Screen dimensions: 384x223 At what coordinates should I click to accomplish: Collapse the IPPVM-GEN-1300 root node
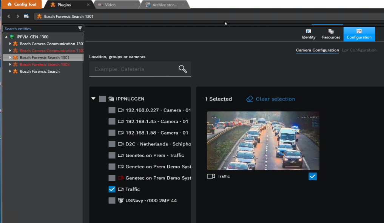[x=6, y=37]
